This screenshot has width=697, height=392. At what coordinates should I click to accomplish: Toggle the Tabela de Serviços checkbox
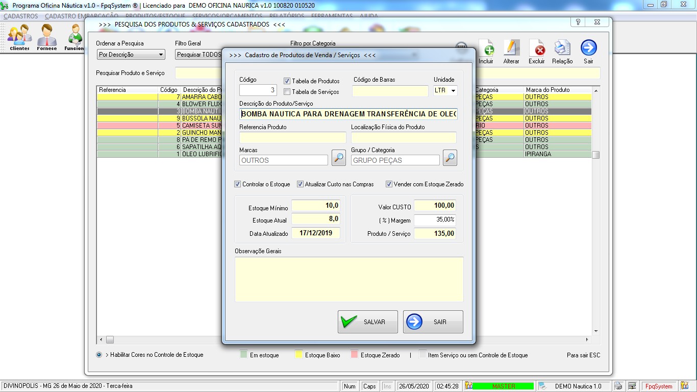coord(287,92)
